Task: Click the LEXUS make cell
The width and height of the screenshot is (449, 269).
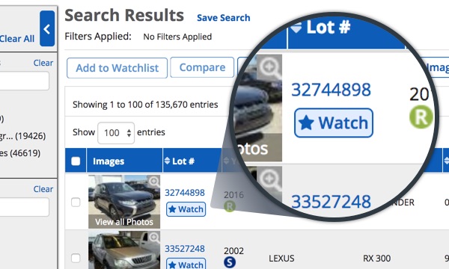Action: pyautogui.click(x=281, y=258)
